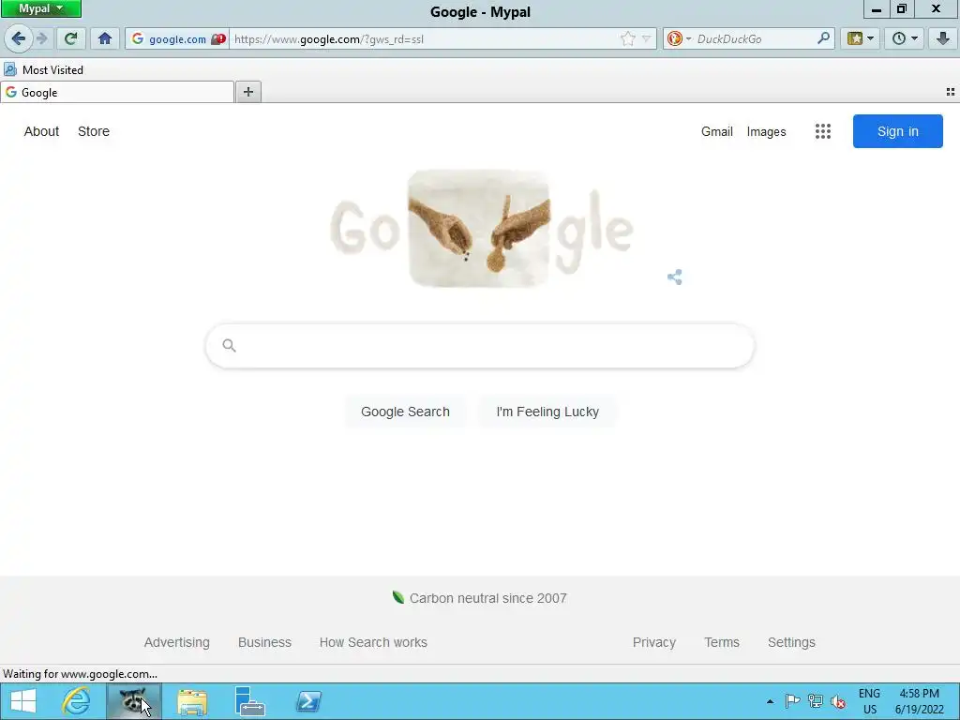Click the URL address text field
Screen dimensions: 960x720
pyautogui.click(x=425, y=39)
